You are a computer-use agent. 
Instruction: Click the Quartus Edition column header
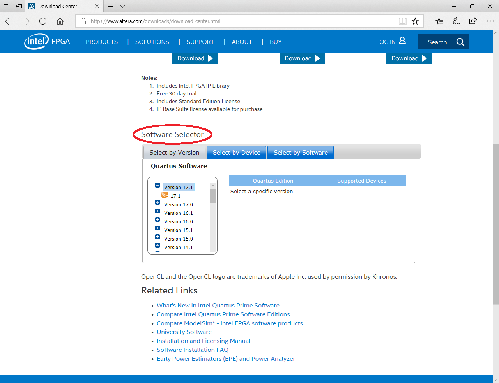273,181
